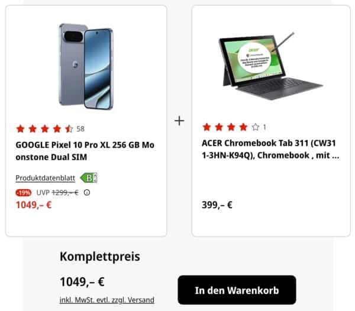Click the Pixel 10 Pro XL product image

click(x=86, y=66)
